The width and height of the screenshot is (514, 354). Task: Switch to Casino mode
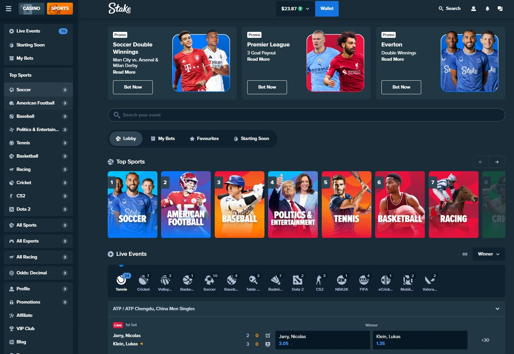click(x=31, y=9)
